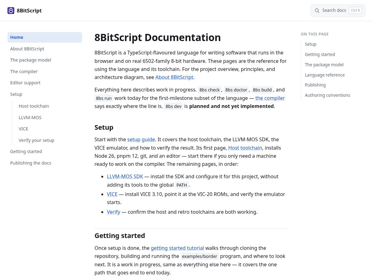Click the 'Getting started' section heading
The width and height of the screenshot is (373, 280).
point(120,236)
